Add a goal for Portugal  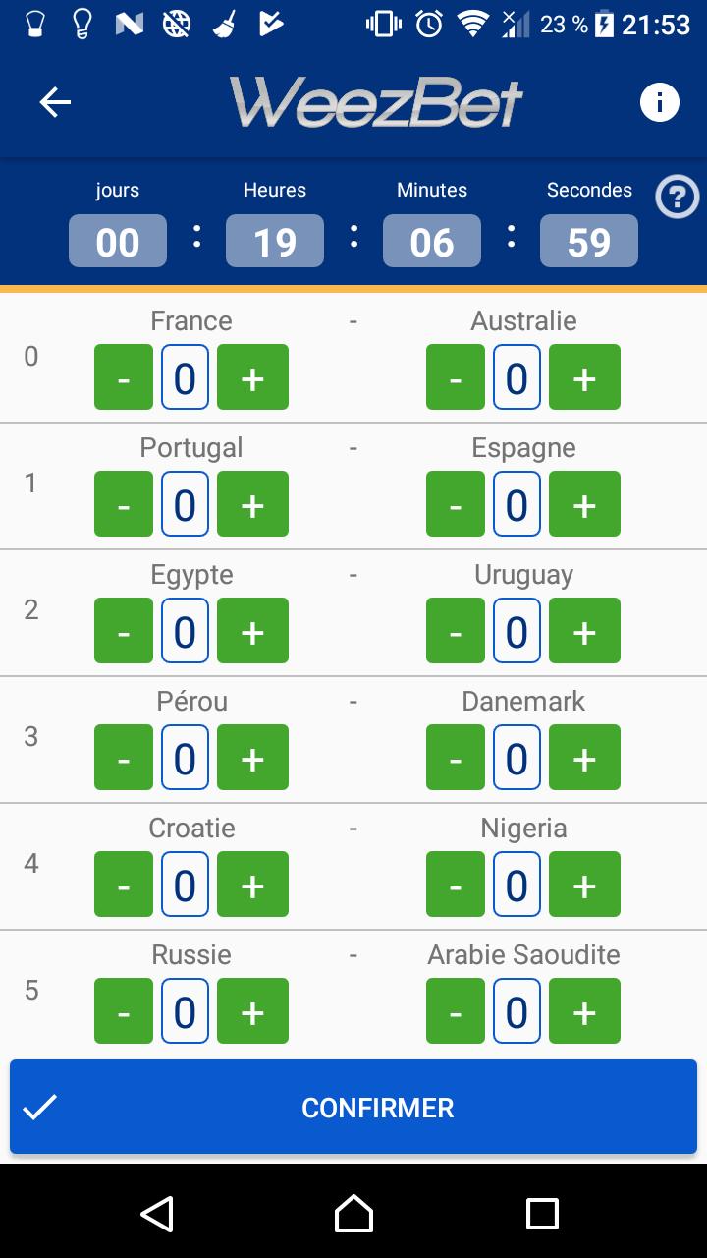(x=252, y=504)
